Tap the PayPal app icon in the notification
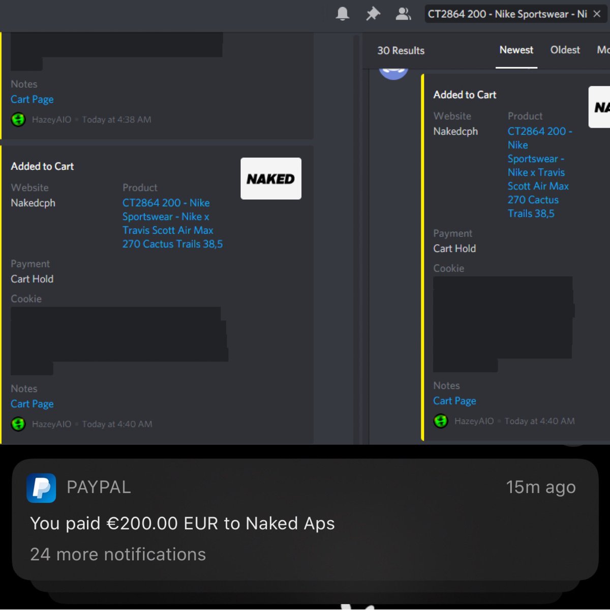The width and height of the screenshot is (610, 610). click(x=41, y=487)
